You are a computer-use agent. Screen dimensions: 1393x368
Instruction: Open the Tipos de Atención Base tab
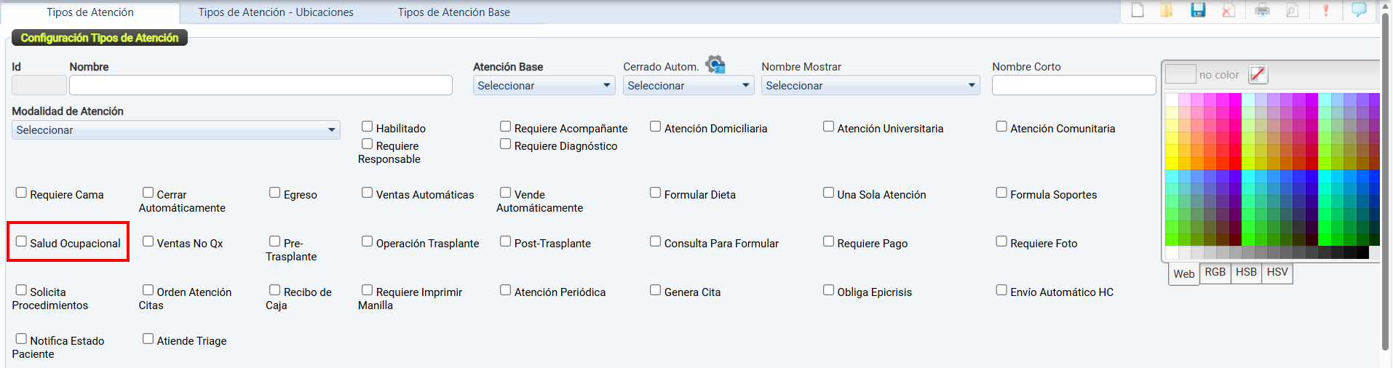coord(453,12)
